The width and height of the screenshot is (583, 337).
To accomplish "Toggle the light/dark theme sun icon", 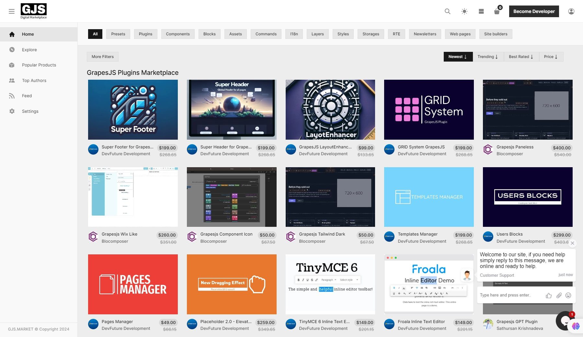I will [464, 11].
